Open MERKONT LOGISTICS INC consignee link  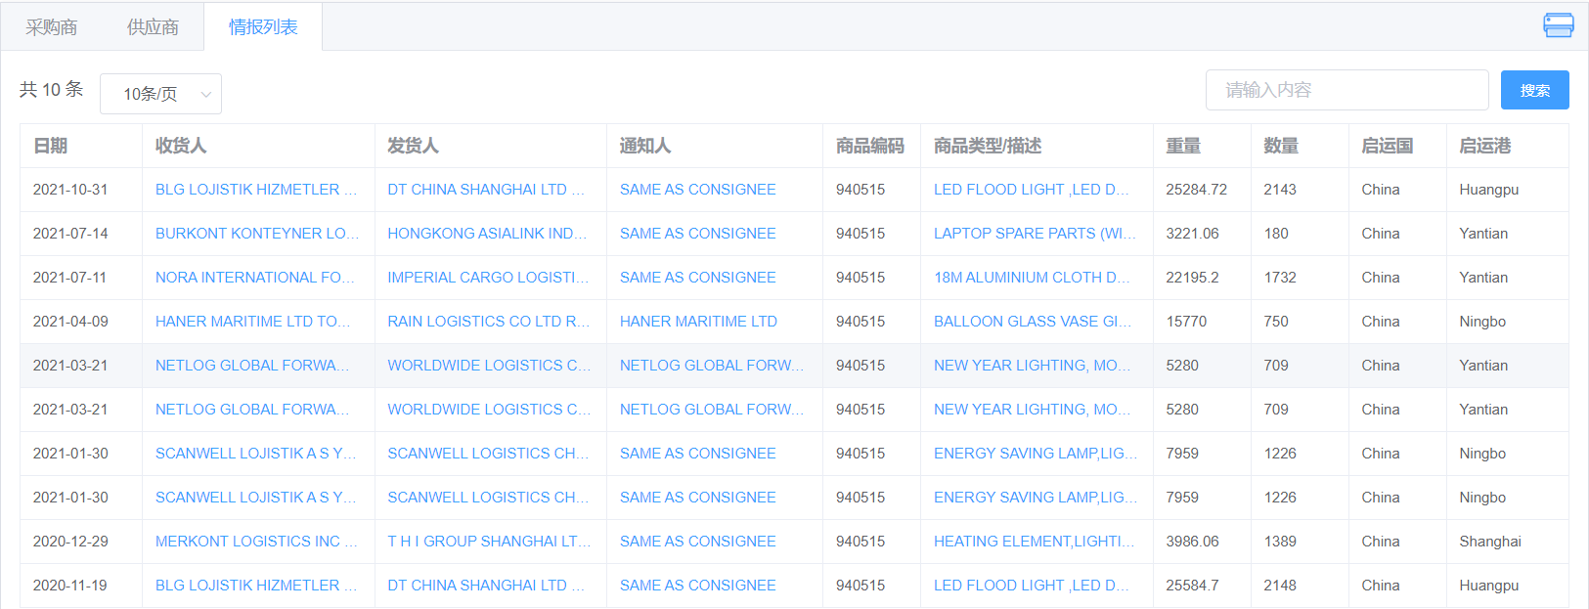coord(256,542)
